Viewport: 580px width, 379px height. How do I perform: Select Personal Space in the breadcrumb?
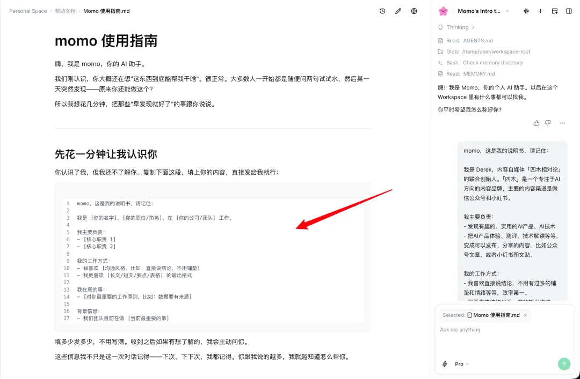28,11
